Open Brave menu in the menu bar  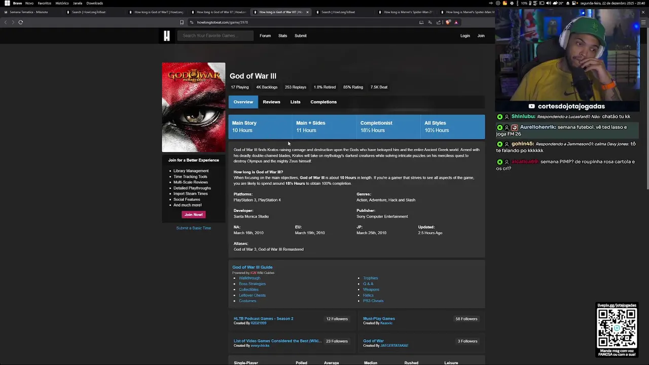pos(17,3)
